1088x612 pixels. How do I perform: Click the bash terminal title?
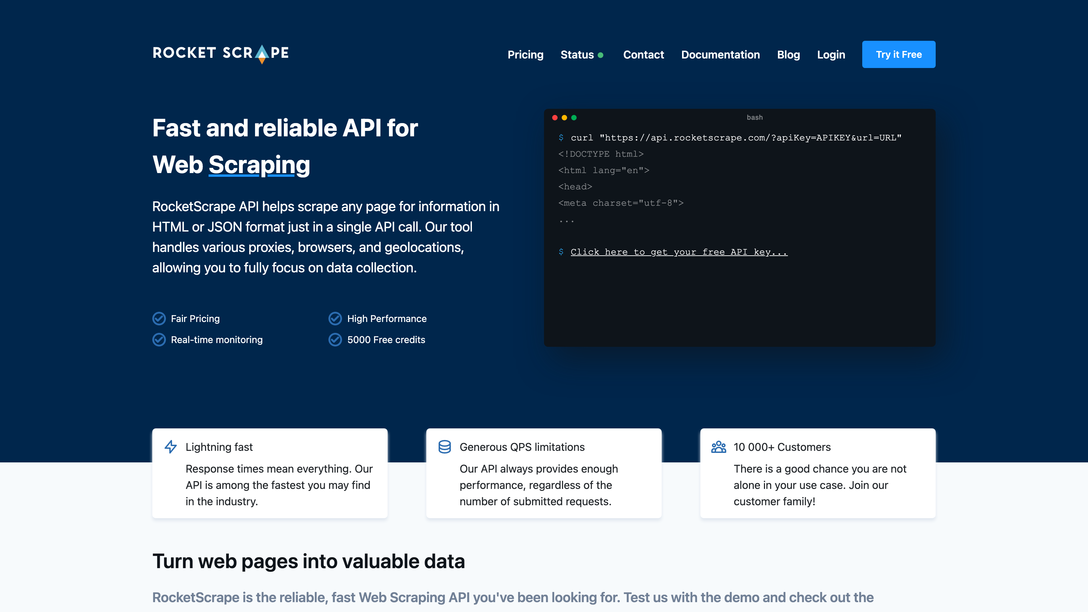[x=754, y=117]
